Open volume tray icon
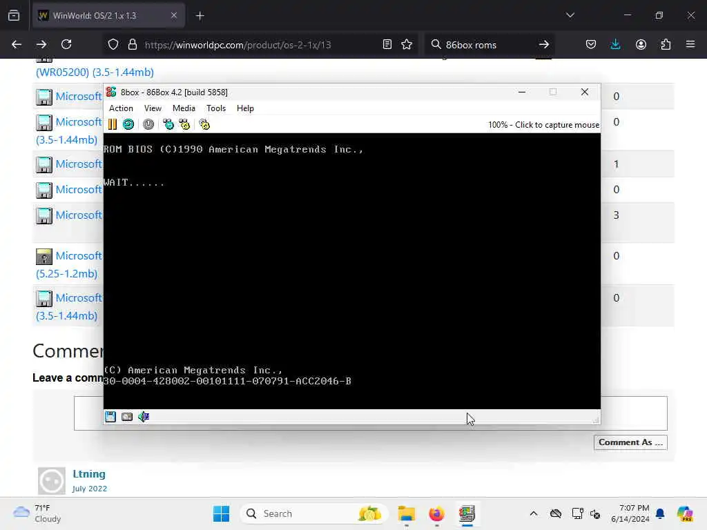This screenshot has width=707, height=530. coord(595,513)
